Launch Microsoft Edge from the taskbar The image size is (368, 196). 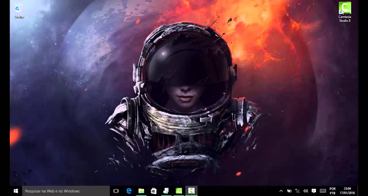(x=129, y=191)
